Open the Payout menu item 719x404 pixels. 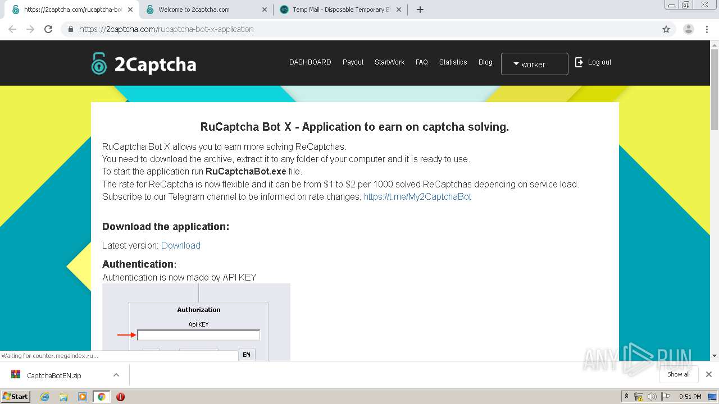coord(353,62)
